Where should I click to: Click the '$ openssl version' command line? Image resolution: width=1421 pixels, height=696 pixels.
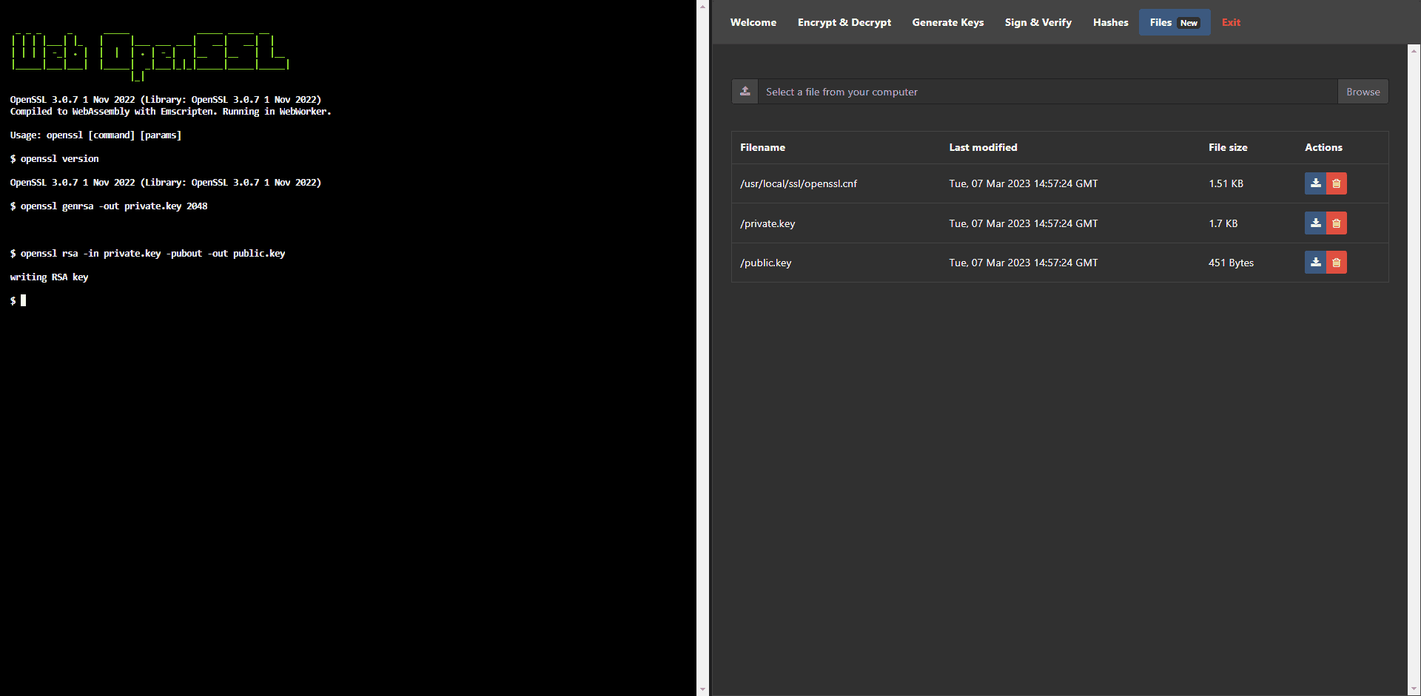point(54,159)
